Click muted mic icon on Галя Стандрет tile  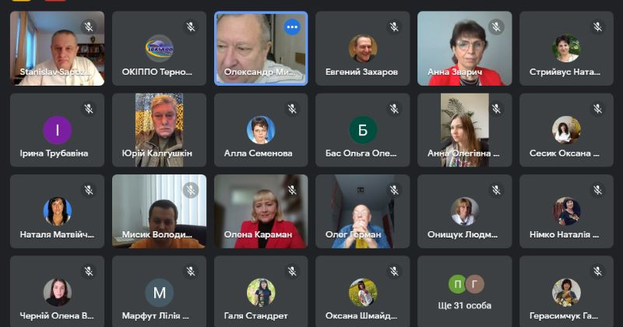pos(292,272)
